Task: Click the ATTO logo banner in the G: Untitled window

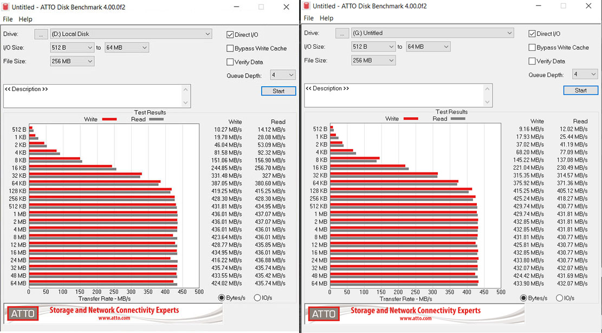Action: pyautogui.click(x=415, y=314)
